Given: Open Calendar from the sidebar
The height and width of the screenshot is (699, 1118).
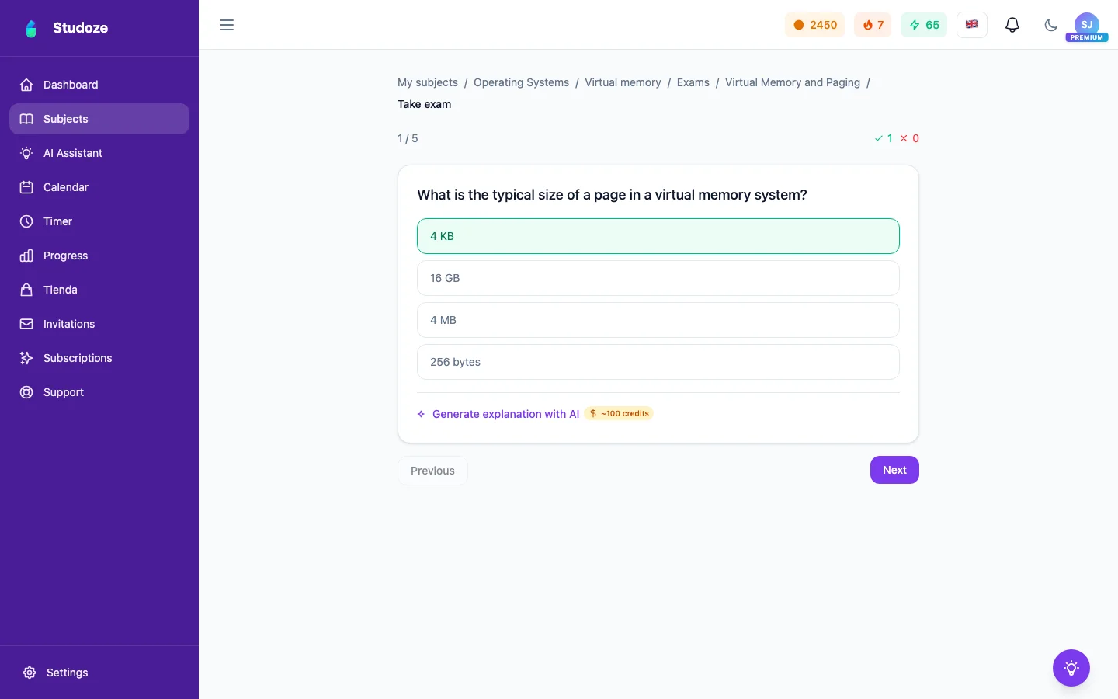Looking at the screenshot, I should [x=99, y=187].
